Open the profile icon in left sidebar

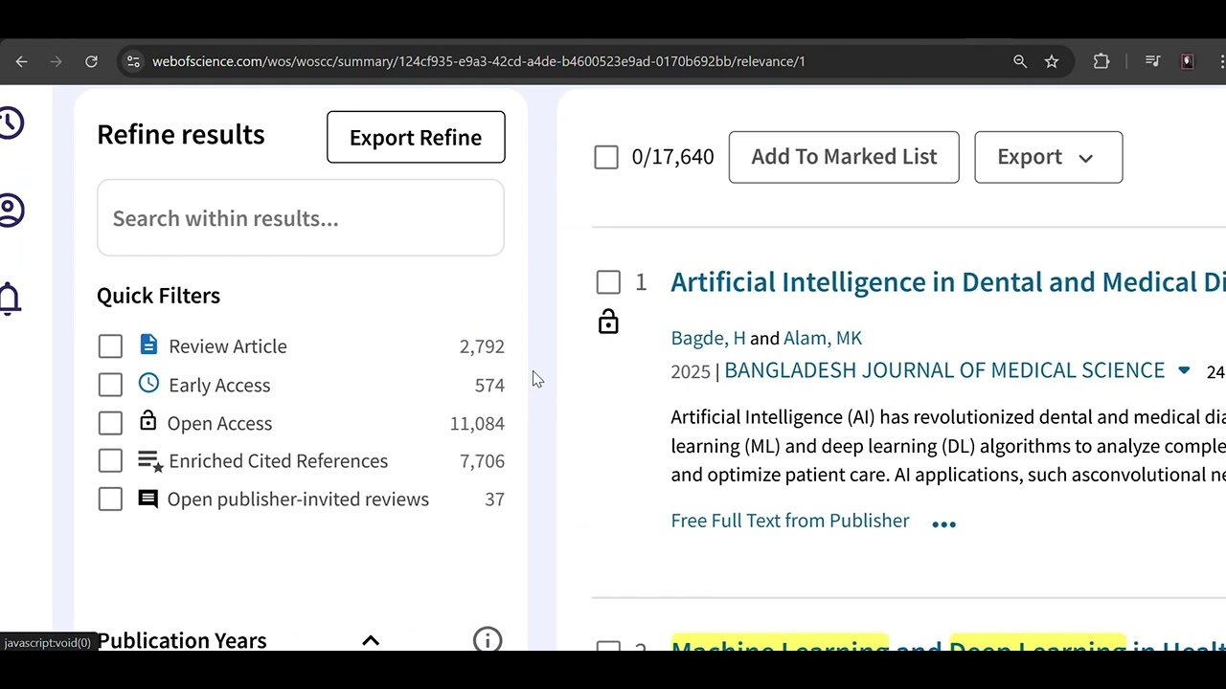tap(11, 211)
